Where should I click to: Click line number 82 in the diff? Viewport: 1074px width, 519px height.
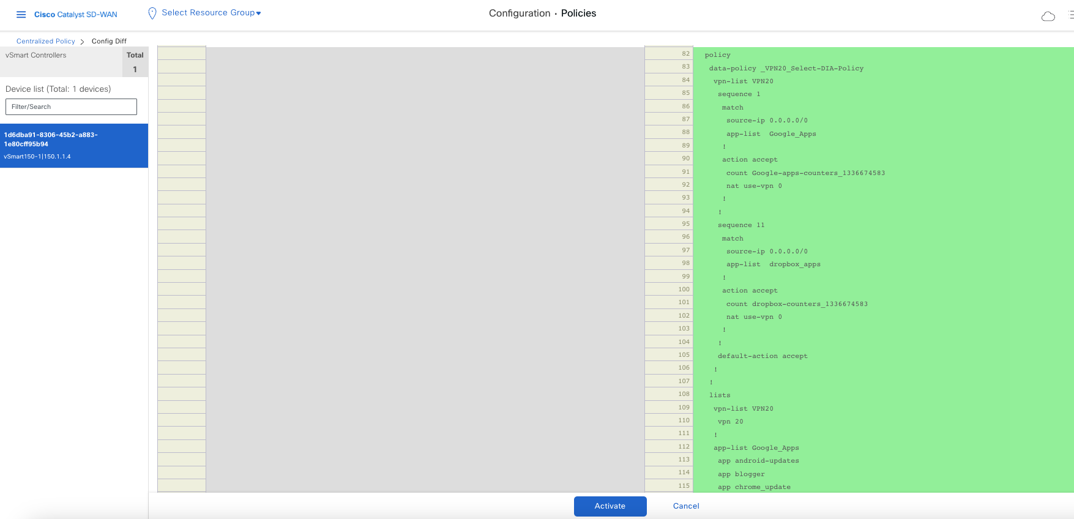(685, 54)
